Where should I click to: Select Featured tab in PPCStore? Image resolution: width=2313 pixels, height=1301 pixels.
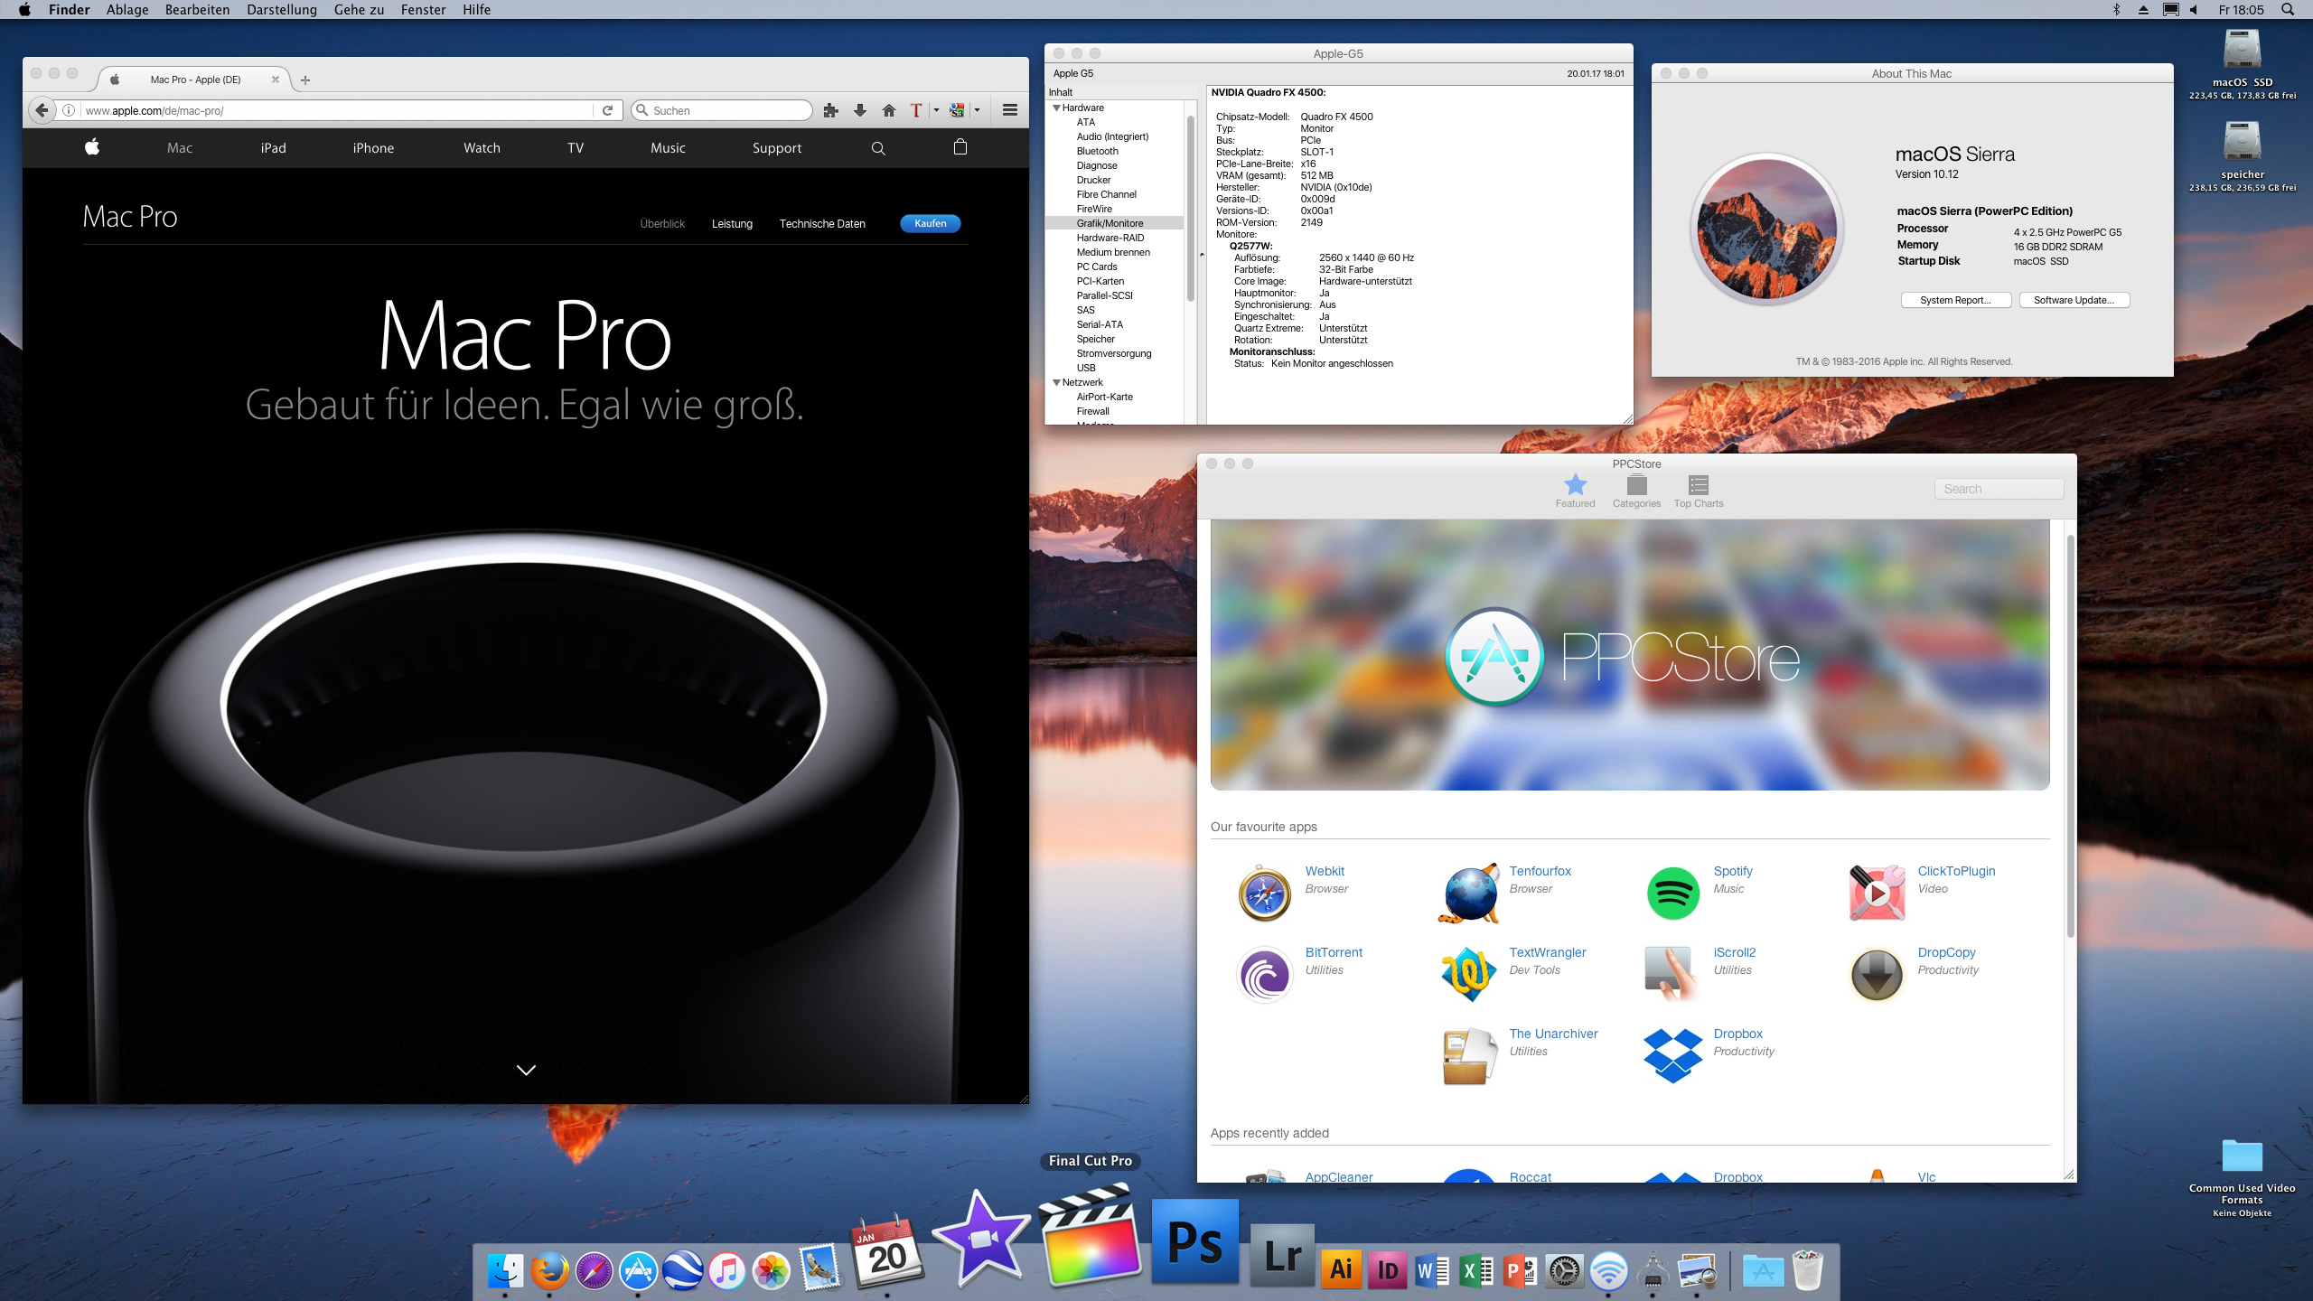tap(1575, 491)
